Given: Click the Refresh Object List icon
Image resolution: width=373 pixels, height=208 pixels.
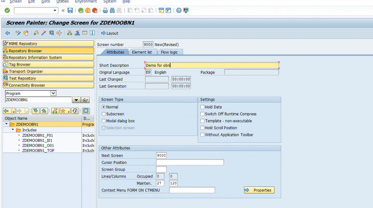Looking at the screenshot, I should click(x=75, y=111).
